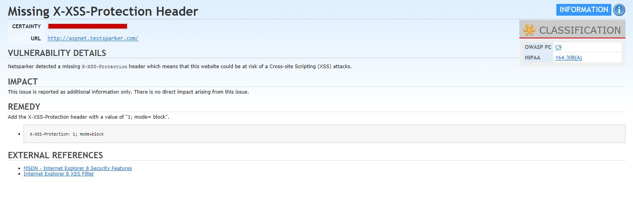Select the Vulnerability Details section heading
The width and height of the screenshot is (633, 197).
coord(57,53)
